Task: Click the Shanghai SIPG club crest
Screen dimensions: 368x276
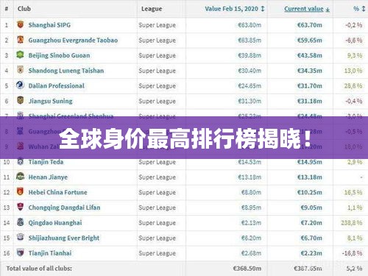Action: click(21, 24)
